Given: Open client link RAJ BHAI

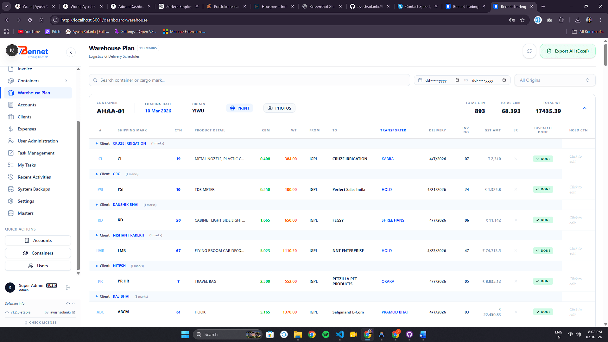Looking at the screenshot, I should click(121, 296).
